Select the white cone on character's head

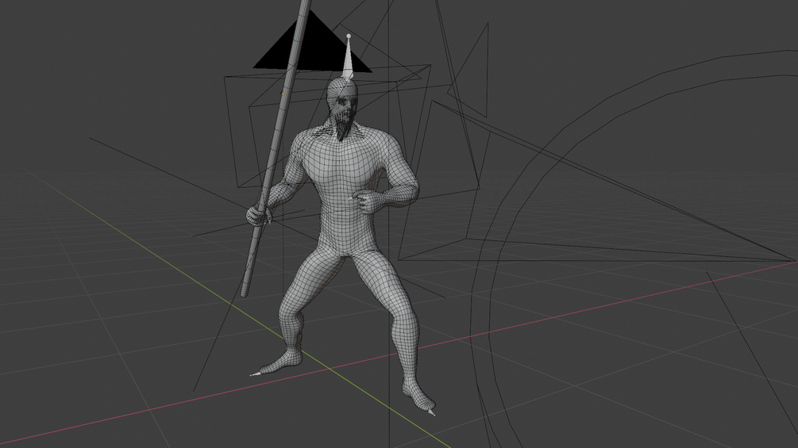point(348,60)
